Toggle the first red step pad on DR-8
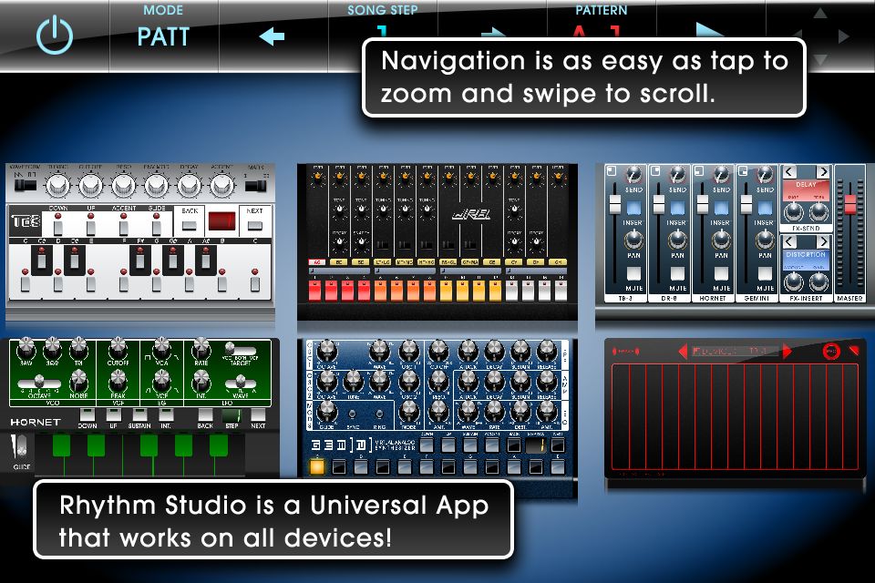 (314, 290)
